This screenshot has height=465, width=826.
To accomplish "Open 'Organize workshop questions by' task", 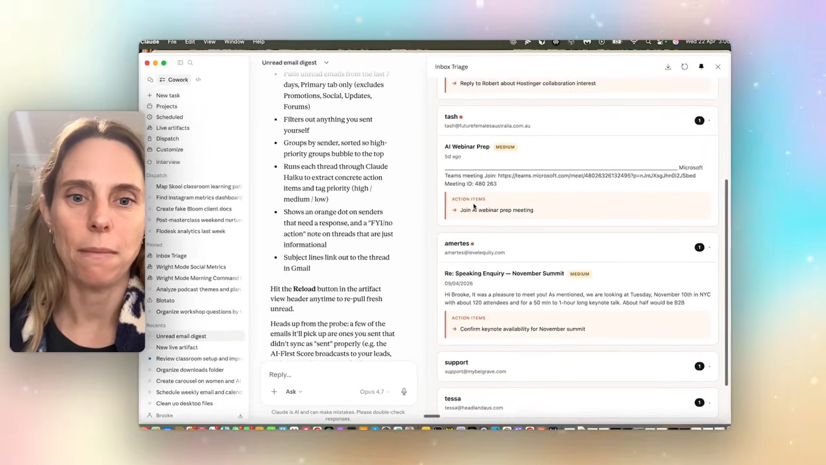I will (x=198, y=312).
